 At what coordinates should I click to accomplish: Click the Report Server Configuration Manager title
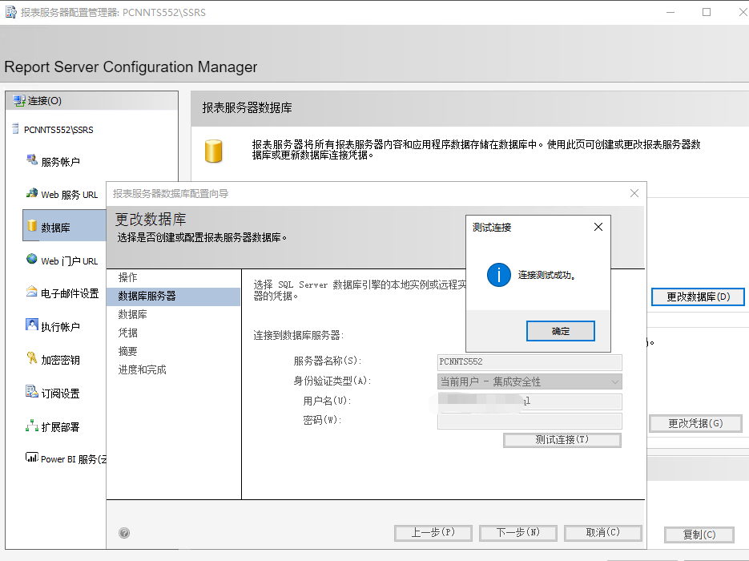tap(131, 67)
